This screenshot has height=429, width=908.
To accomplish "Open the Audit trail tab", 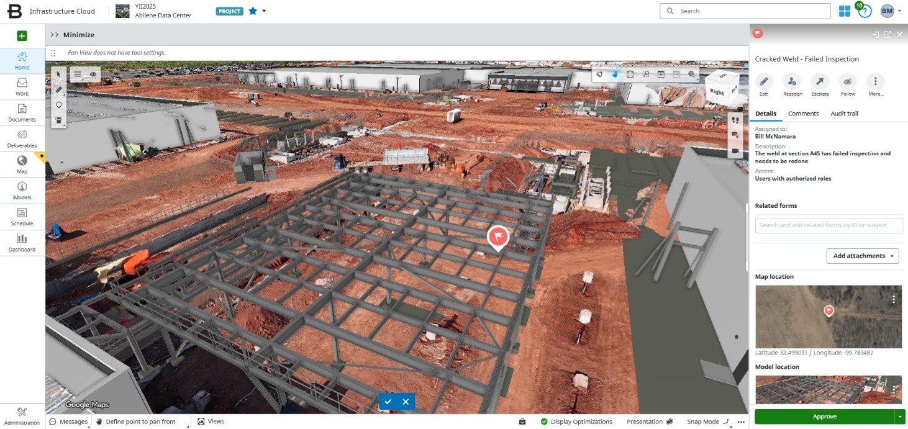I will (x=844, y=114).
